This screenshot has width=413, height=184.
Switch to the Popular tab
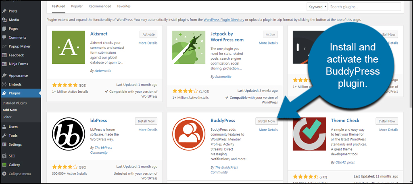[77, 6]
